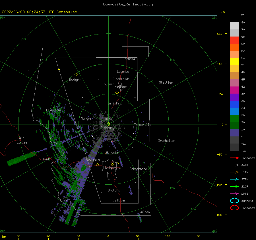Viewport: 256px width, 240px height.
Task: Select the Banff label
Action: pos(47,159)
